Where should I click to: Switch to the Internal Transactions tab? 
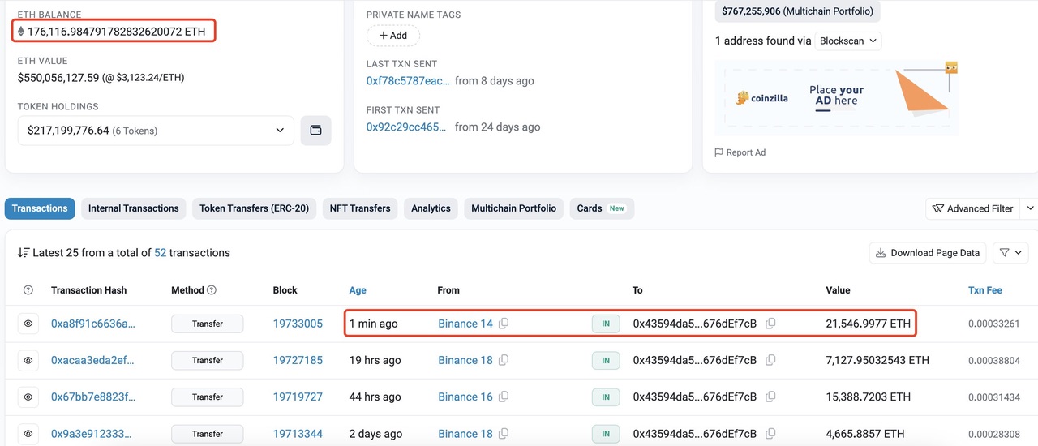133,208
